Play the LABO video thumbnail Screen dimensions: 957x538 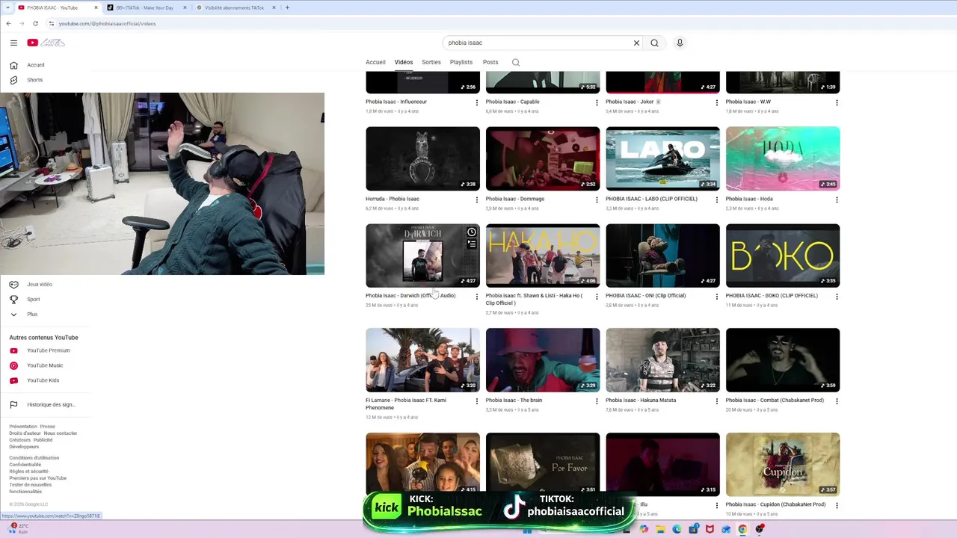(662, 158)
